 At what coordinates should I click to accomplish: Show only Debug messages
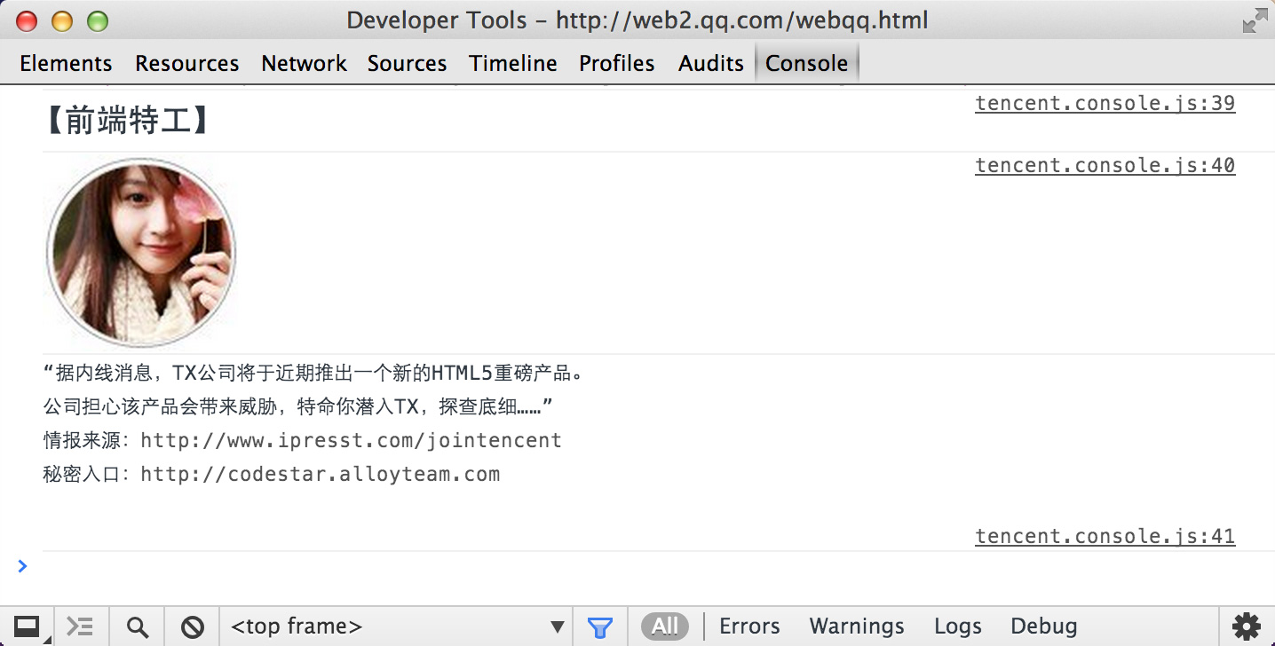pyautogui.click(x=1043, y=626)
